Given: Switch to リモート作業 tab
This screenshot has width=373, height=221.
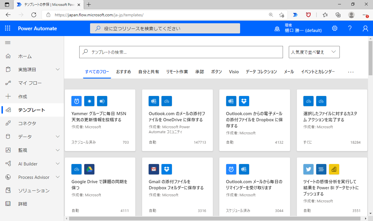Looking at the screenshot, I should click(177, 72).
